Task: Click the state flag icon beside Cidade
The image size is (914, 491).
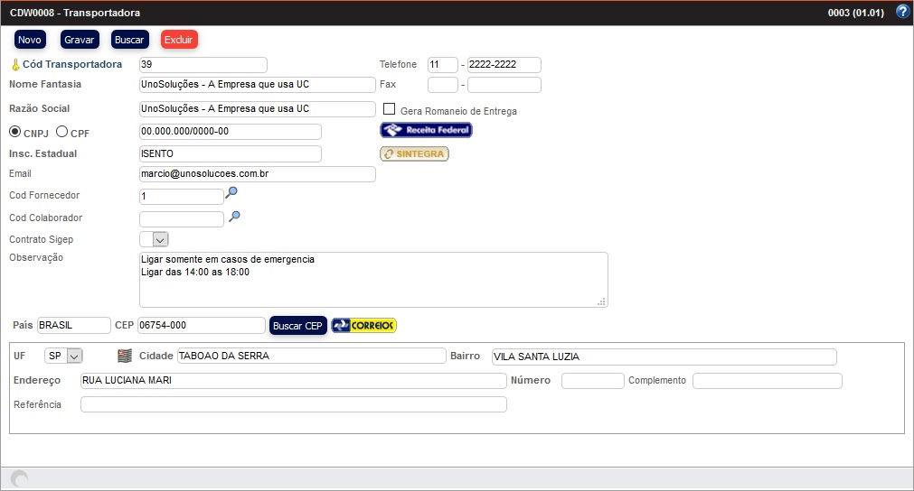Action: [x=125, y=356]
